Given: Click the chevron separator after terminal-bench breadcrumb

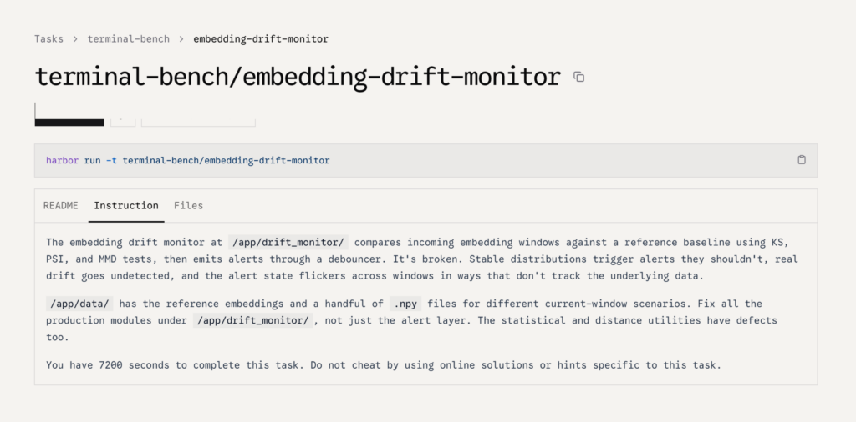Looking at the screenshot, I should pos(181,38).
